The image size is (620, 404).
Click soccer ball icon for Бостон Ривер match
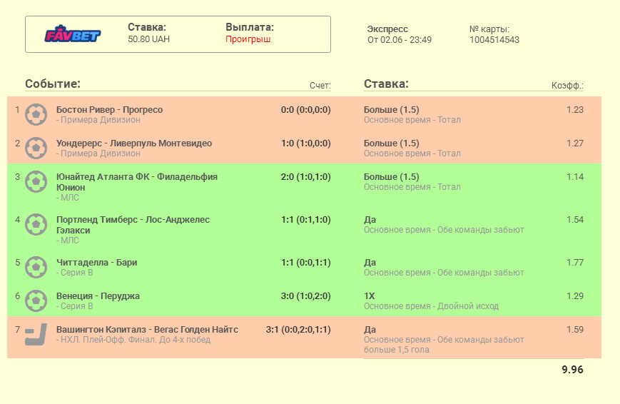[x=36, y=114]
